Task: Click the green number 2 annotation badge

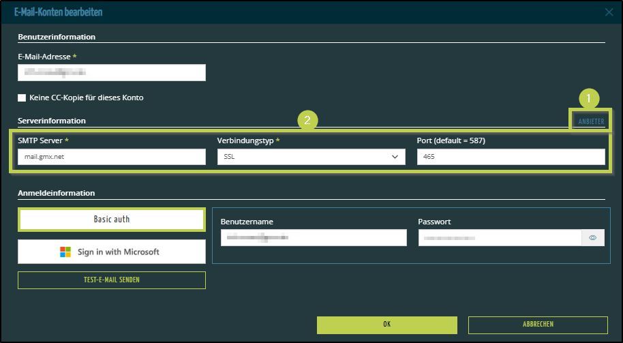Action: (307, 120)
